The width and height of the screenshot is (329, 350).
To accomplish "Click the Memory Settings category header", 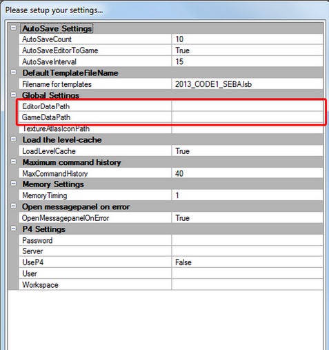I will point(53,184).
